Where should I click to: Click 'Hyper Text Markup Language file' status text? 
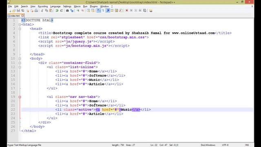tap(24, 145)
